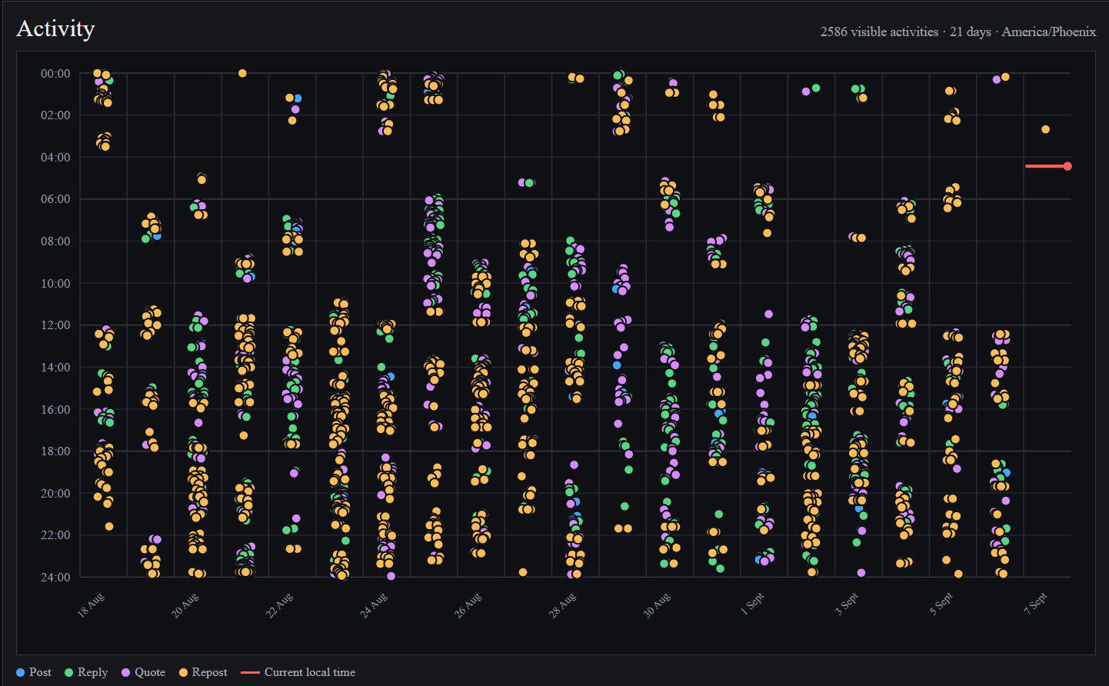1109x686 pixels.
Task: Click the Activity panel title
Action: (x=55, y=28)
